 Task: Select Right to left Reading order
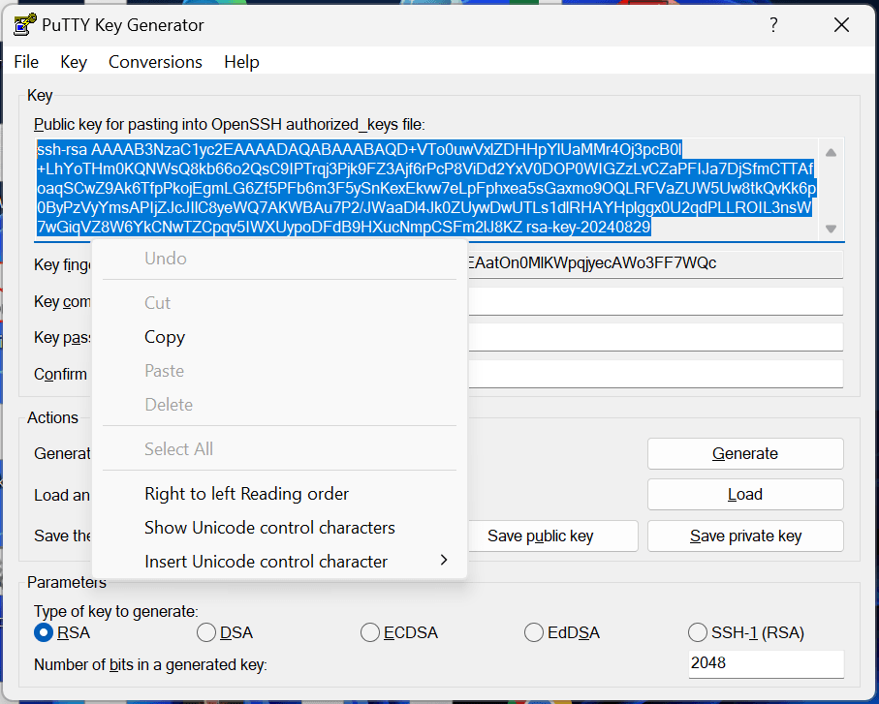(279, 494)
